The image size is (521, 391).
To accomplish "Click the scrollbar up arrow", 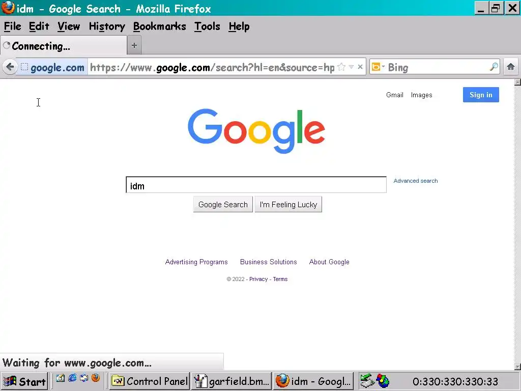I will click(x=517, y=82).
